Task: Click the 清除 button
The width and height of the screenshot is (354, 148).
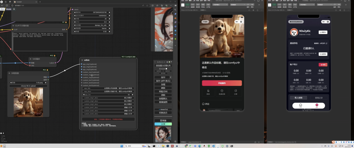Action: click(x=163, y=95)
